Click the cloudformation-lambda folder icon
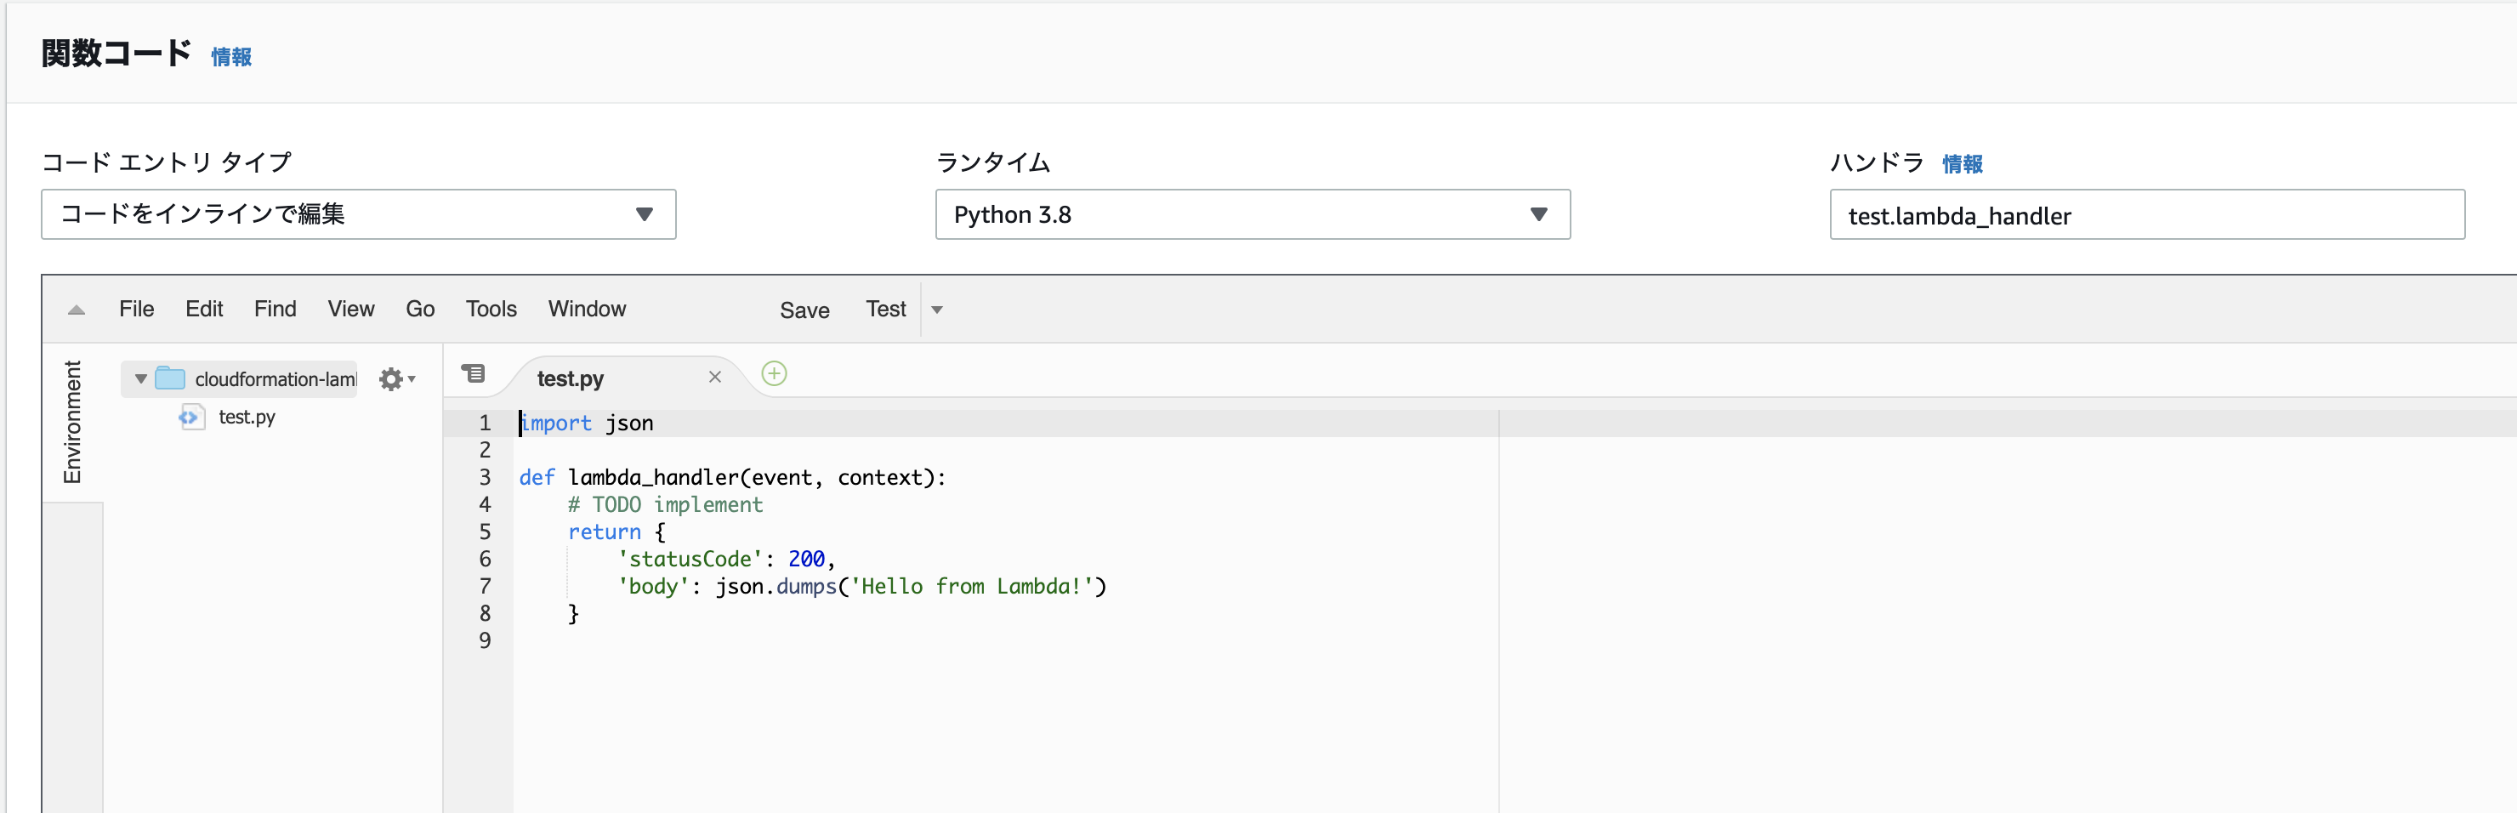This screenshot has width=2517, height=813. [x=170, y=378]
